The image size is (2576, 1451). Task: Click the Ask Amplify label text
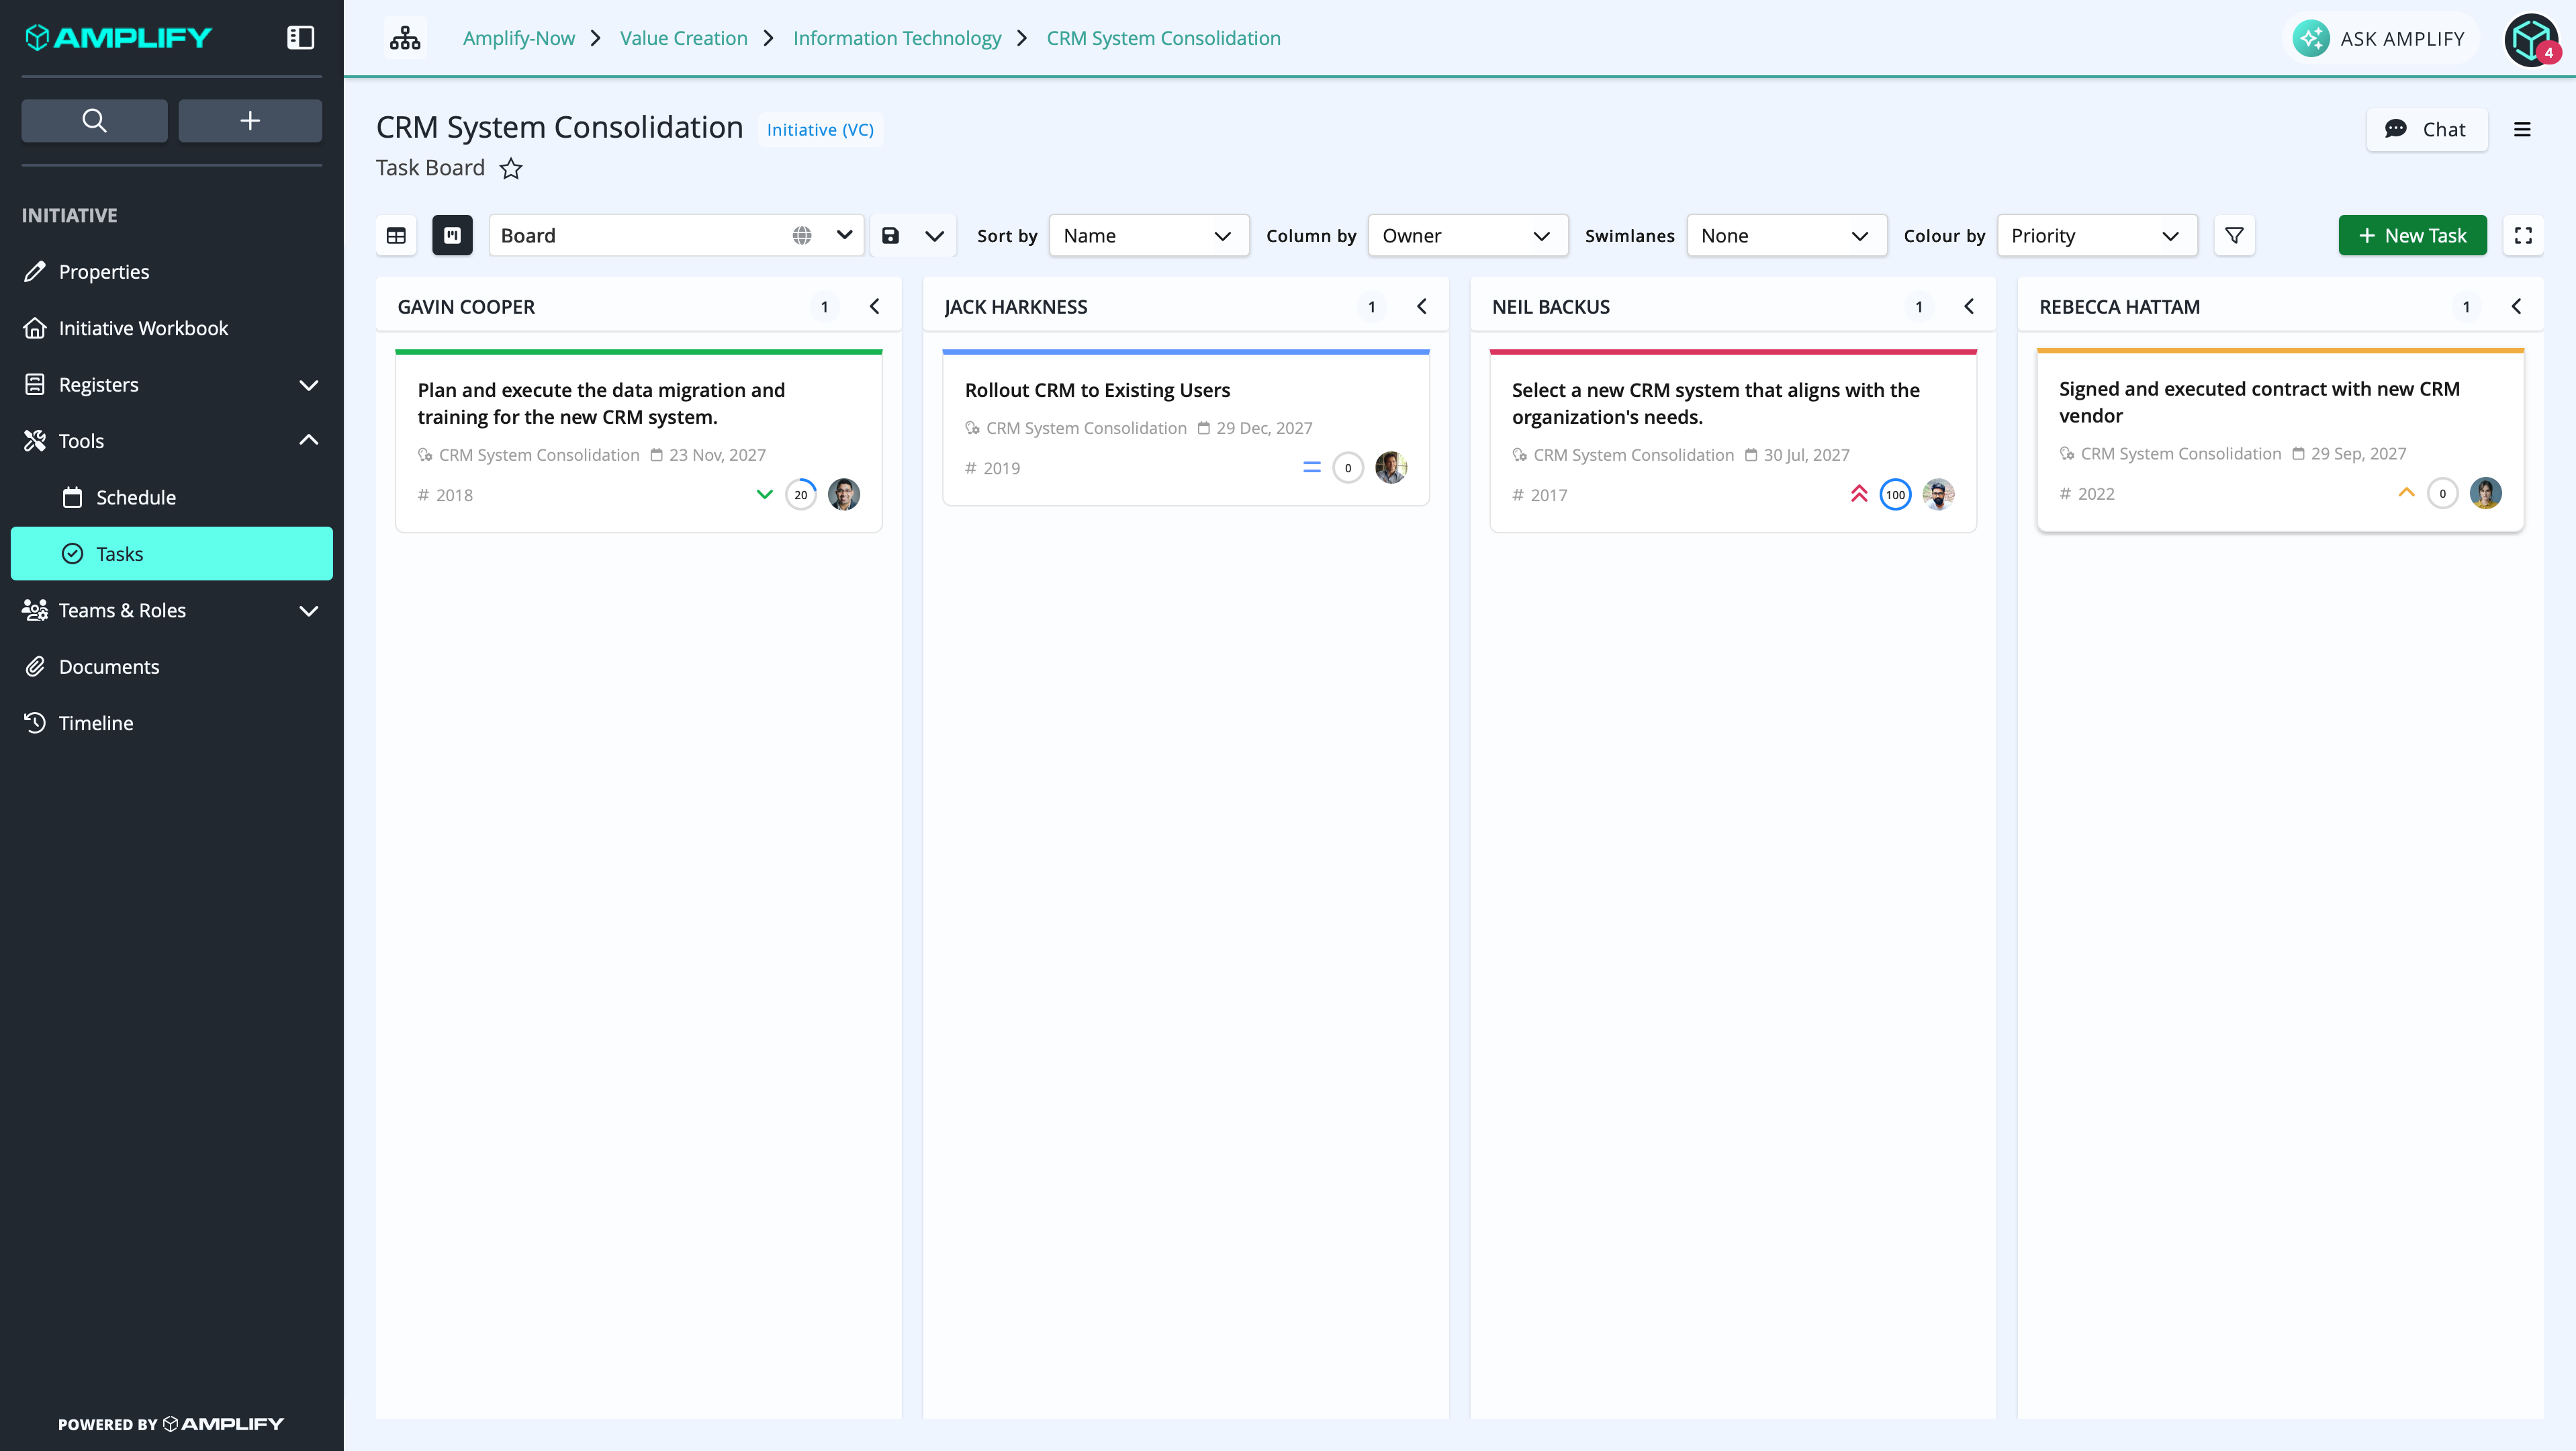pyautogui.click(x=2402, y=39)
